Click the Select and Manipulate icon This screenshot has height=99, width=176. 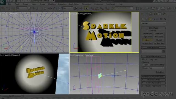point(81,9)
